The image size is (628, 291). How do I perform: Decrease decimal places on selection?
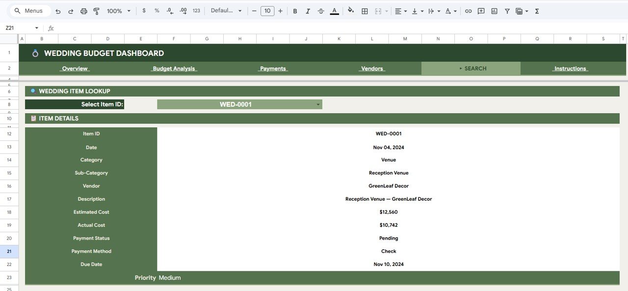coord(170,11)
